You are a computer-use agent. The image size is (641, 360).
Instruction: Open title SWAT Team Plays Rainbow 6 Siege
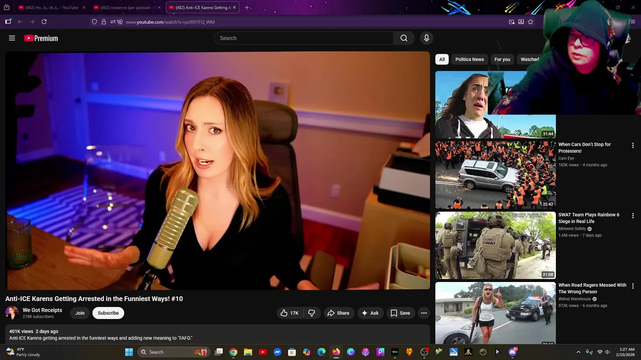pyautogui.click(x=589, y=218)
